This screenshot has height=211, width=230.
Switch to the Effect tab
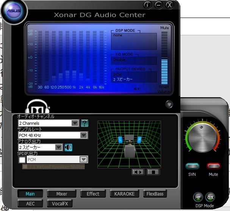93,194
